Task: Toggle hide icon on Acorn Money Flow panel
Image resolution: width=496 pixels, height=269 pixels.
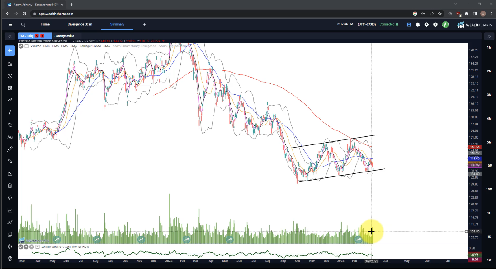Action: pos(20,246)
